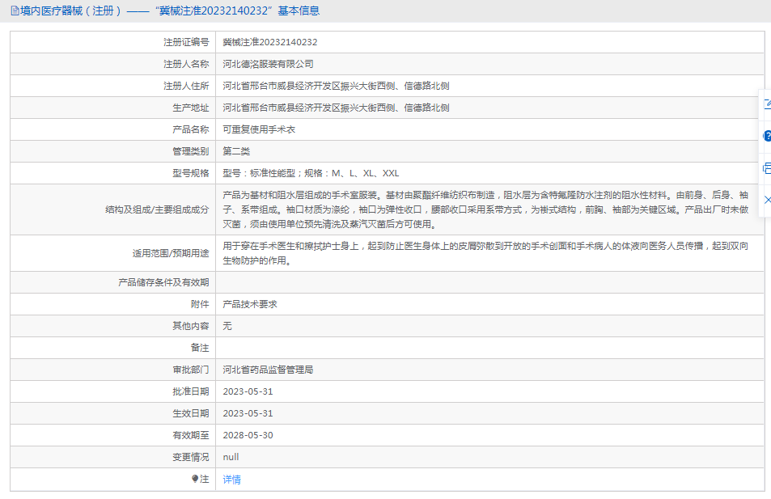Click the 管理类别 row label

(190, 151)
